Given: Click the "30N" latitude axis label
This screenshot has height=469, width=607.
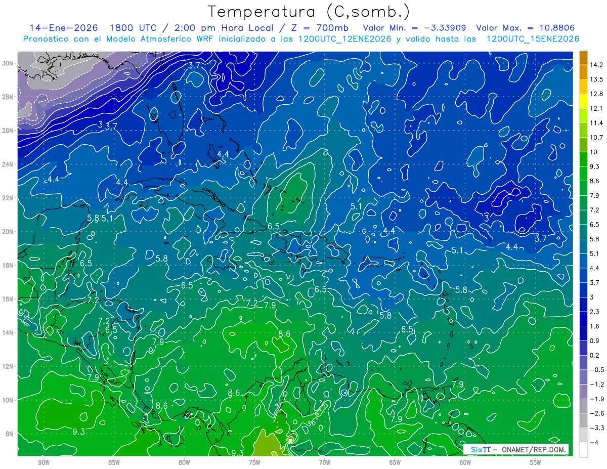Looking at the screenshot, I should 9,63.
